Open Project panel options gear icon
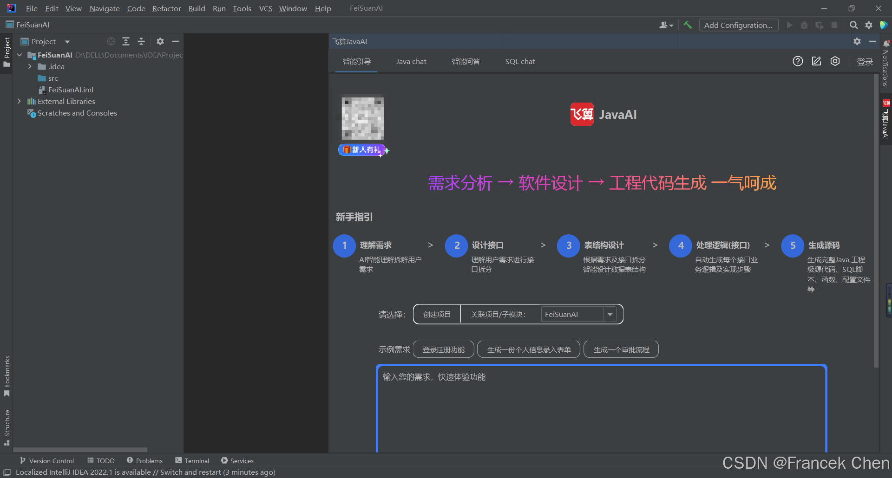This screenshot has height=478, width=892. tap(160, 41)
